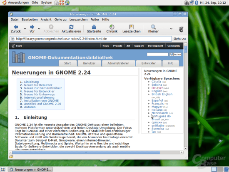Focus the library search field
Viewport: 229px width, 172px height.
click(157, 54)
